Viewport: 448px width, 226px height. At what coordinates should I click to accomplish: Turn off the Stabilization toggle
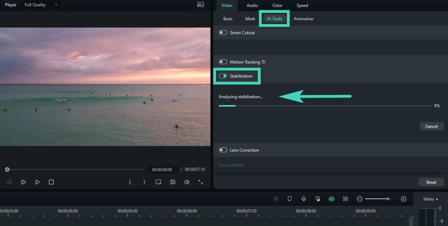(x=223, y=76)
